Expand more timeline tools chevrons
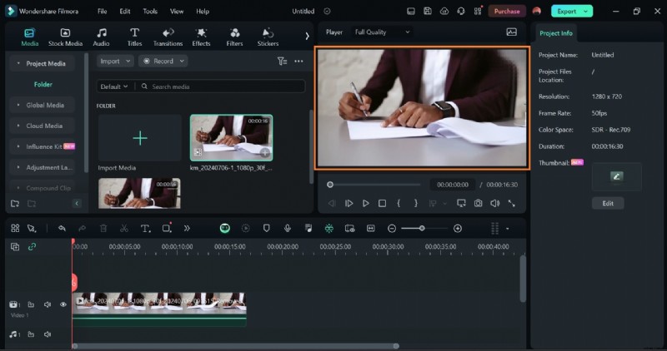The image size is (667, 351). (x=187, y=229)
